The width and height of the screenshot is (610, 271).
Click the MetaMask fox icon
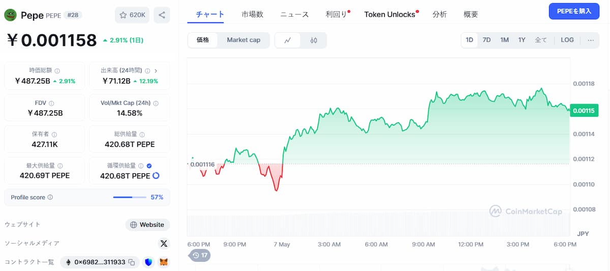pyautogui.click(x=164, y=262)
